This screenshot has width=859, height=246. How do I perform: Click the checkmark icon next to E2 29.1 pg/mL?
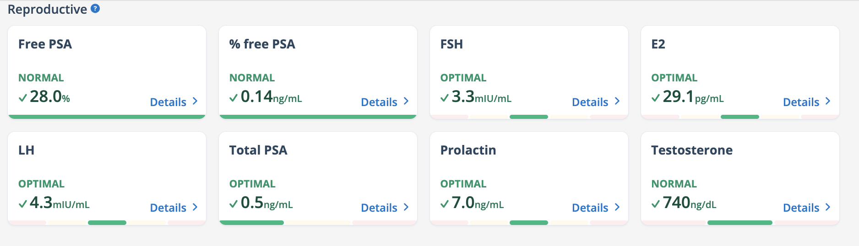[x=656, y=98]
